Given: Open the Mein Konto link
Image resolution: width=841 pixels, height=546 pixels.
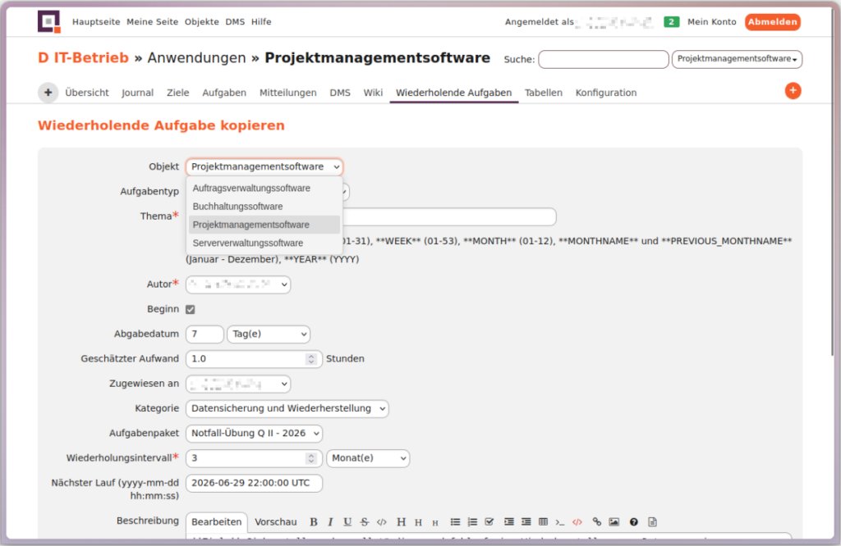Looking at the screenshot, I should pyautogui.click(x=711, y=22).
